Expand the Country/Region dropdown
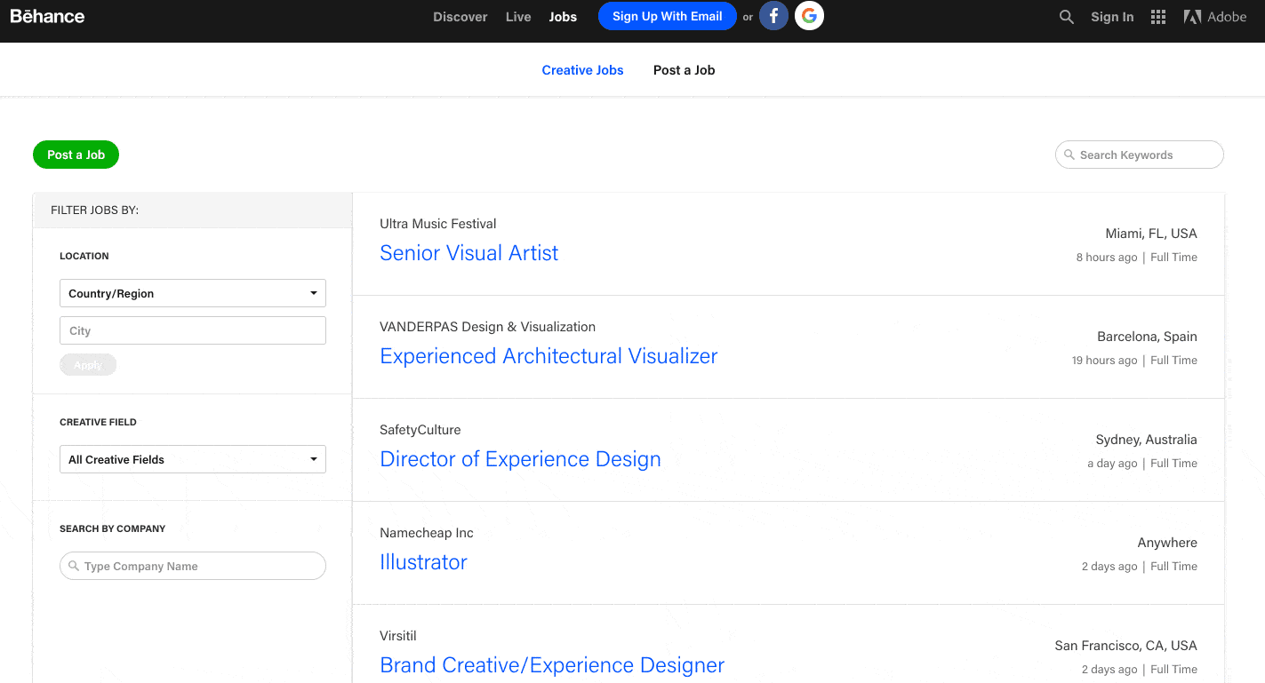Viewport: 1265px width, 683px height. coord(193,293)
